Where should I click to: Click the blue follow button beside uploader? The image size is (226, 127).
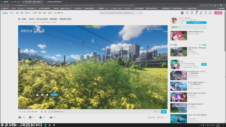[x=196, y=23]
